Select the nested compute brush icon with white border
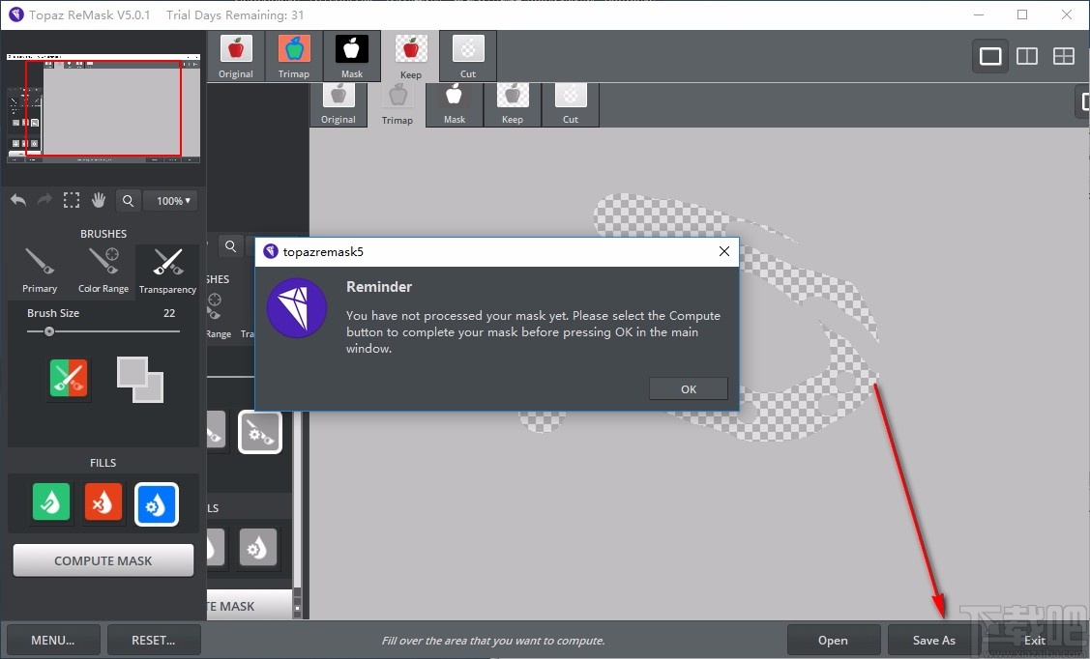 click(x=260, y=432)
